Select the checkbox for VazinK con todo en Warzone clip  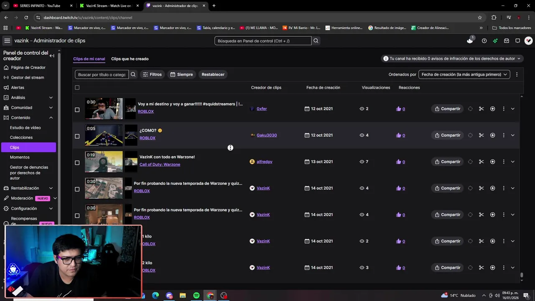coord(77,163)
